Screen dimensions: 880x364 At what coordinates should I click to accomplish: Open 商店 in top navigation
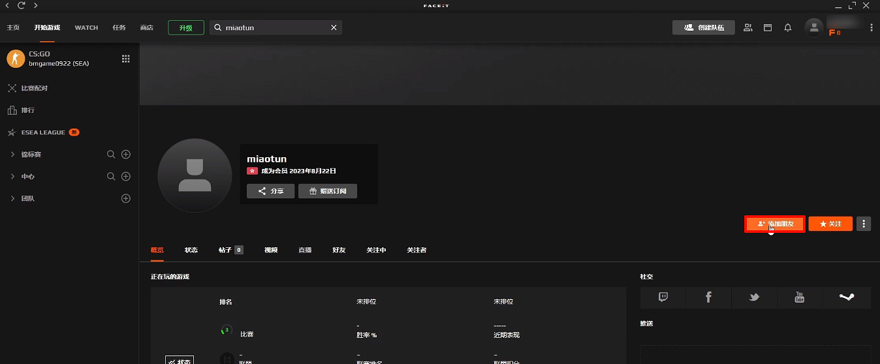pyautogui.click(x=146, y=27)
